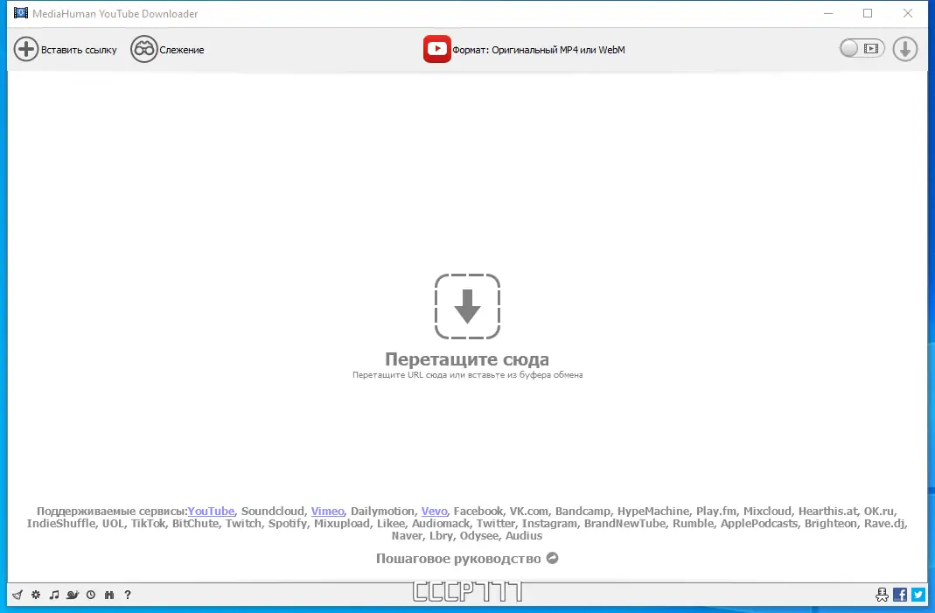The height and width of the screenshot is (613, 935).
Task: Open the YouTube supported services link
Action: [211, 511]
